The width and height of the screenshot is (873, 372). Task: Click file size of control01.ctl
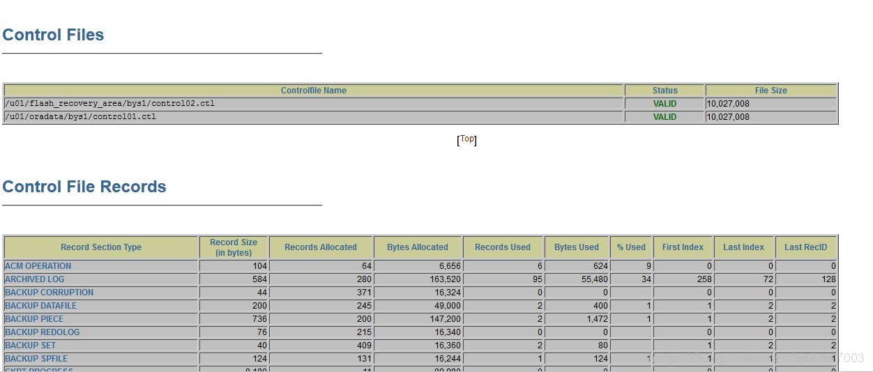(728, 117)
